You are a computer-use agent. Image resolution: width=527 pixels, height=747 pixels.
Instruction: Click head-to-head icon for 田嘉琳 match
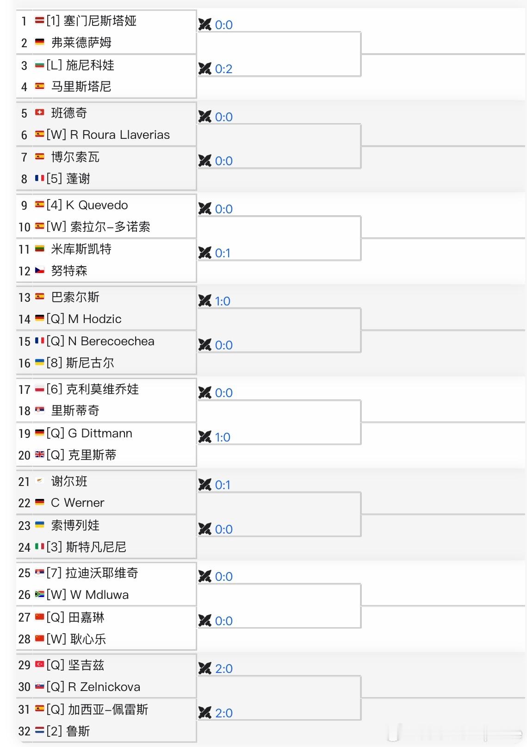pyautogui.click(x=205, y=621)
